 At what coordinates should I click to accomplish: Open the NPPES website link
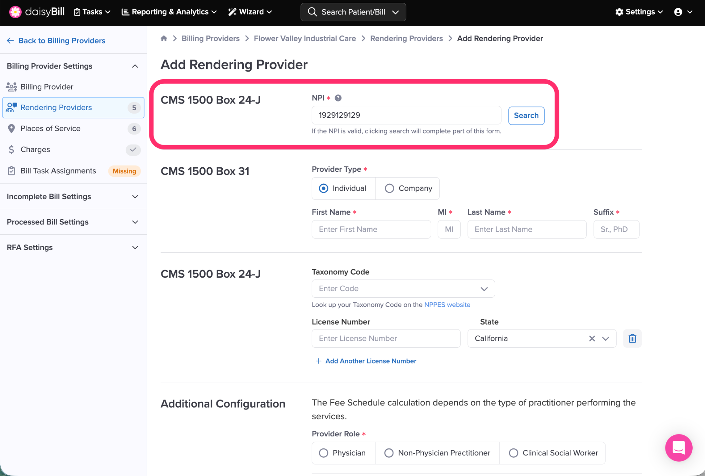tap(447, 305)
